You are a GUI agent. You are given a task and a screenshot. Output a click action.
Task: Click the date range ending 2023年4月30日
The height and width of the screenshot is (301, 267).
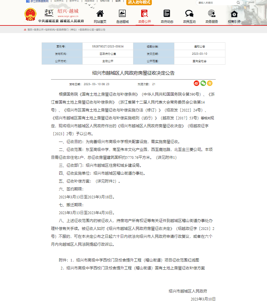pos(87,213)
